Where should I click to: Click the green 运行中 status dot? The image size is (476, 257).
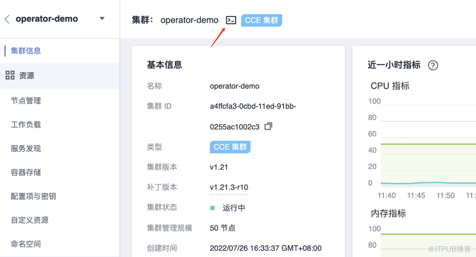pyautogui.click(x=212, y=208)
